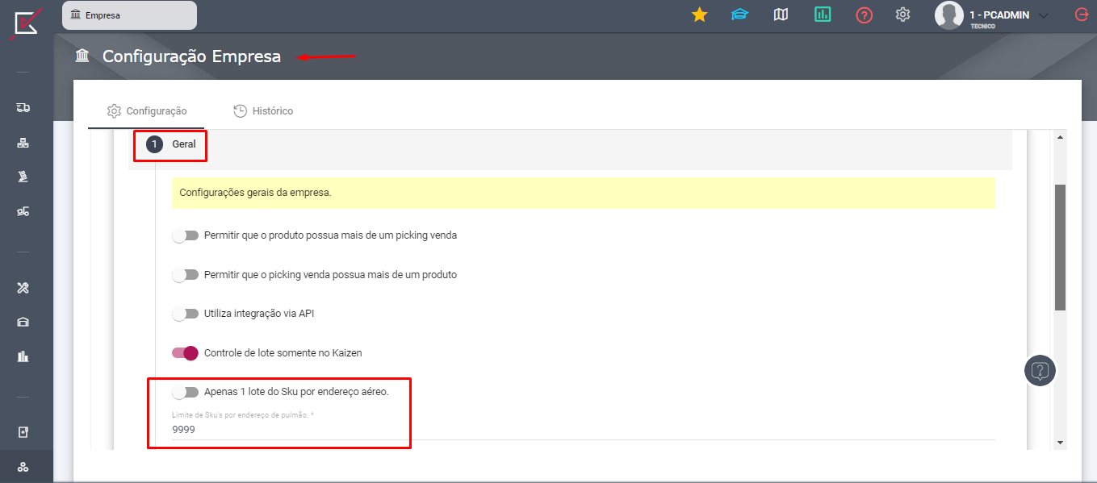Open settings gear icon in header

click(903, 15)
